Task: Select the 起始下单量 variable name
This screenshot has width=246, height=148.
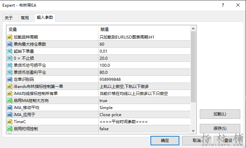Action: click(24, 51)
